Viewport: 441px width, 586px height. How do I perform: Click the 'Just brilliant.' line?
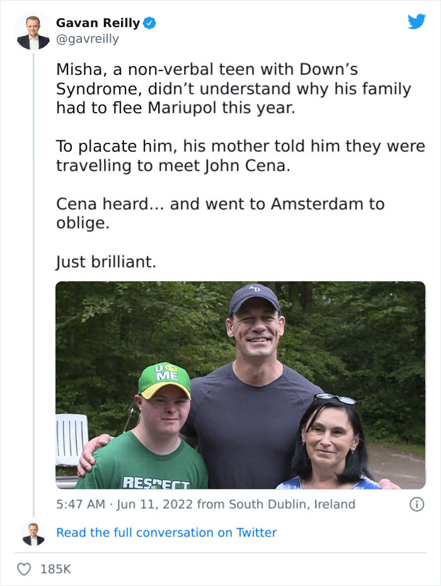point(106,262)
